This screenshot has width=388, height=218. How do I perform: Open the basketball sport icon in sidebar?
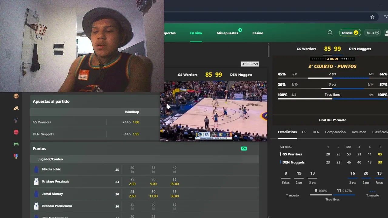click(16, 96)
